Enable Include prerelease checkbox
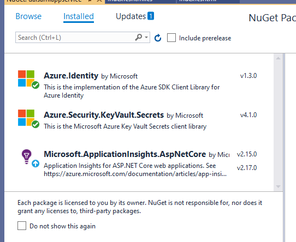Viewport: 296px width, 242px height. coord(171,38)
